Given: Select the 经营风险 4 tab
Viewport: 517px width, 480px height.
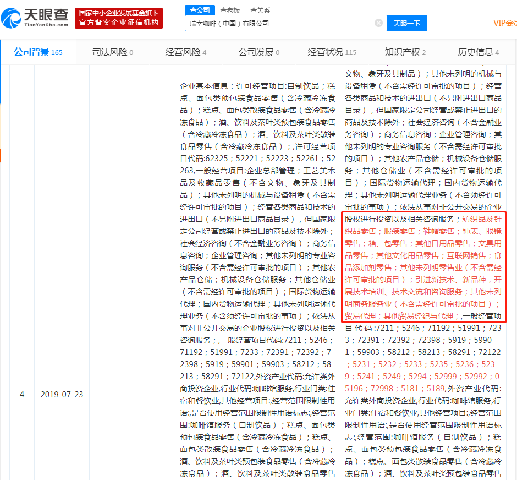Looking at the screenshot, I should [x=186, y=52].
